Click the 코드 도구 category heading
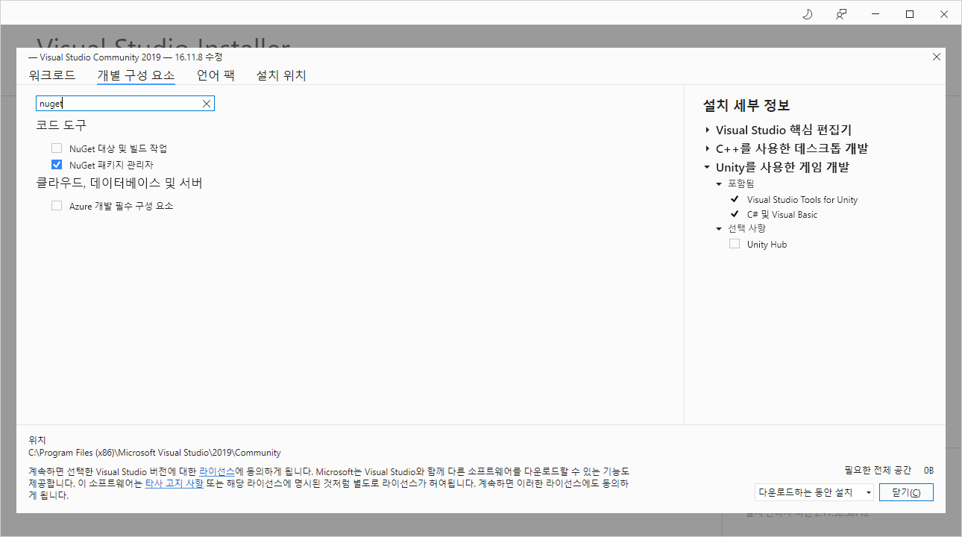This screenshot has width=962, height=537. 61,125
